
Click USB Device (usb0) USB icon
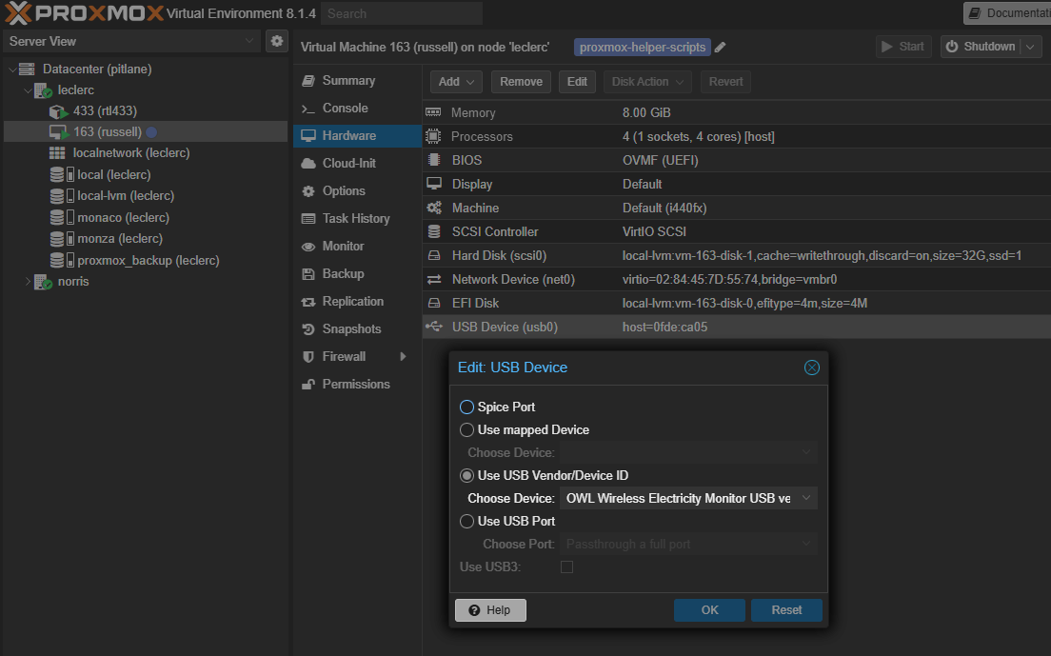pyautogui.click(x=434, y=327)
